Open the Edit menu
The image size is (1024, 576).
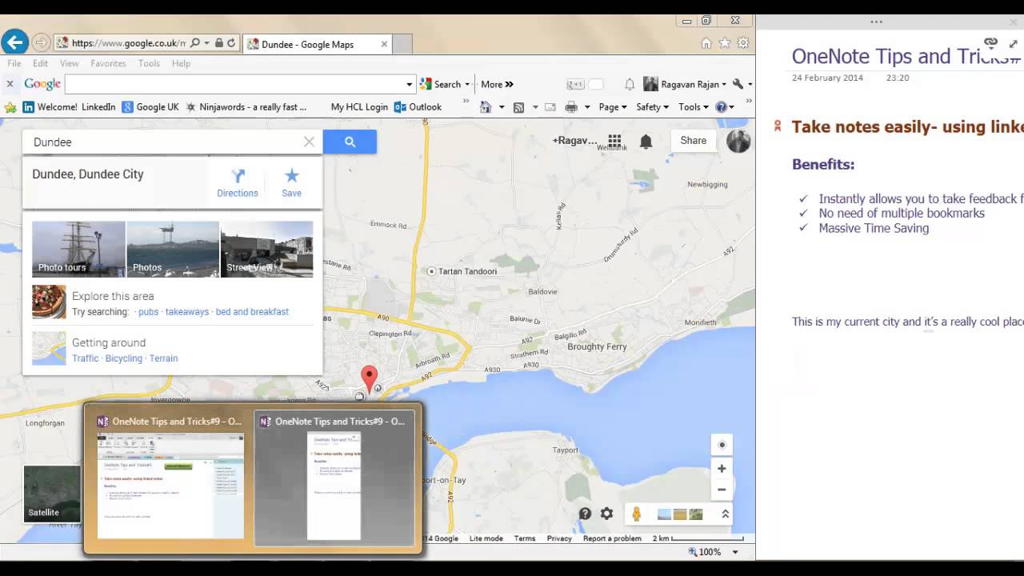(41, 63)
